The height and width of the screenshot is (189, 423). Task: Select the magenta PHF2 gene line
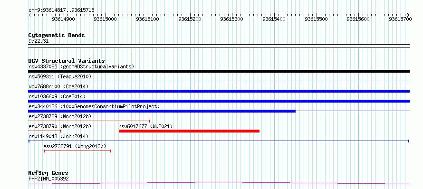pos(219,183)
